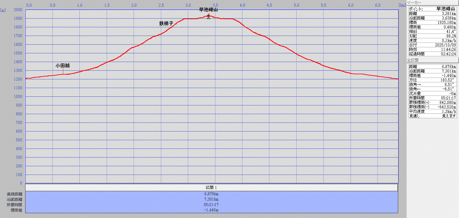The width and height of the screenshot is (459, 218).
Task: Click the 累積標高(+) 842.080m row
Action: click(433, 102)
